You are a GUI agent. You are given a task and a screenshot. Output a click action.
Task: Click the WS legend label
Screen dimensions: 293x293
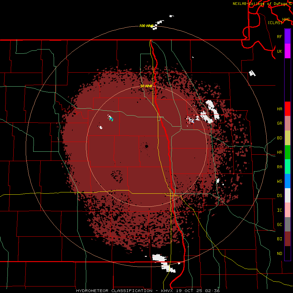pos(279,181)
